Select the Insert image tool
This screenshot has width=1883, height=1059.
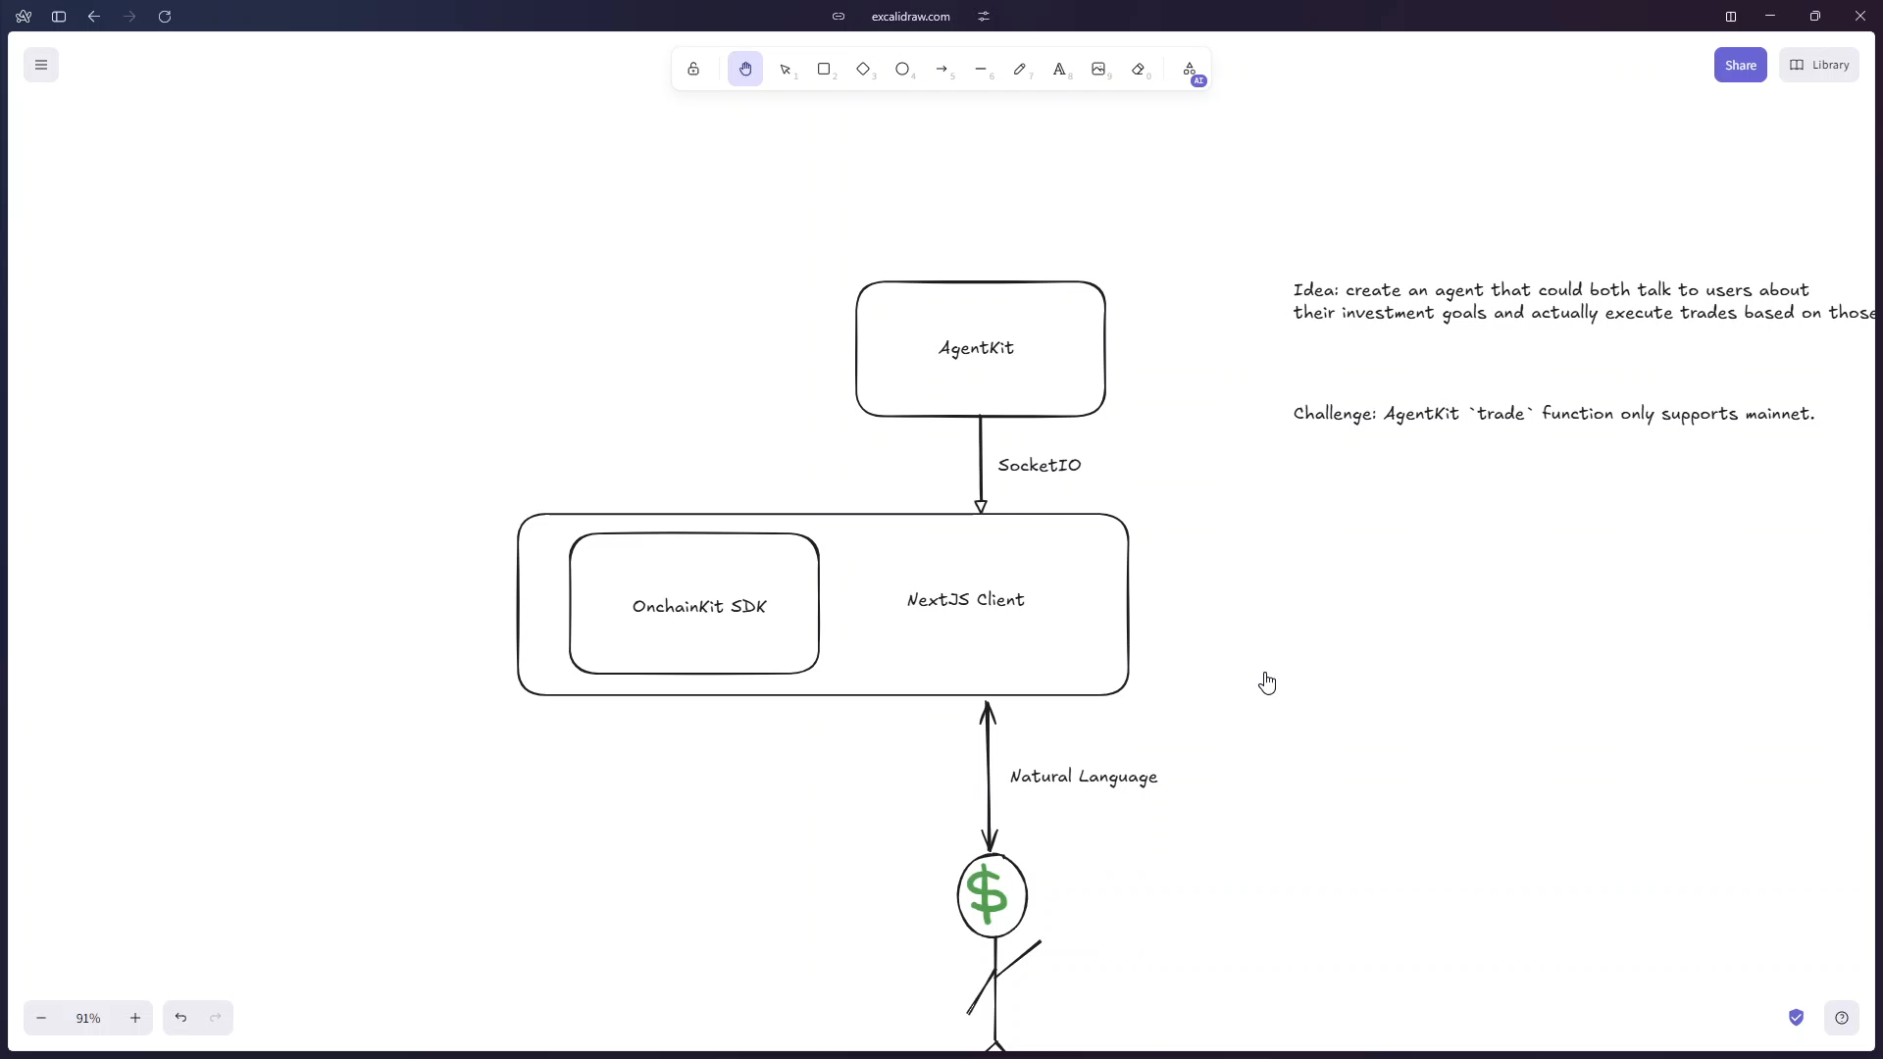(x=1098, y=69)
